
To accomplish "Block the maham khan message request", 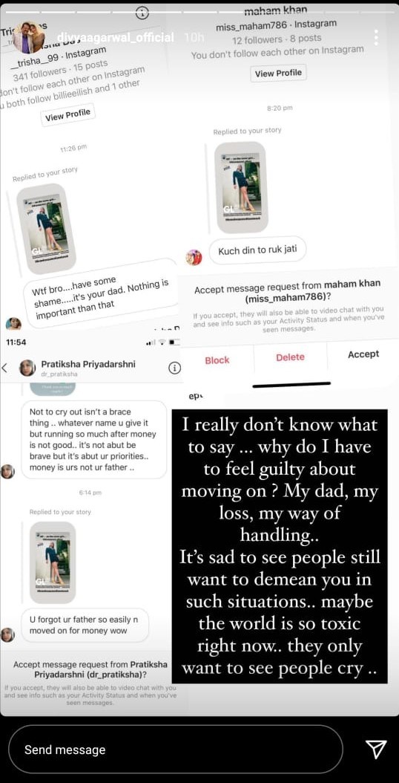I will (x=217, y=360).
